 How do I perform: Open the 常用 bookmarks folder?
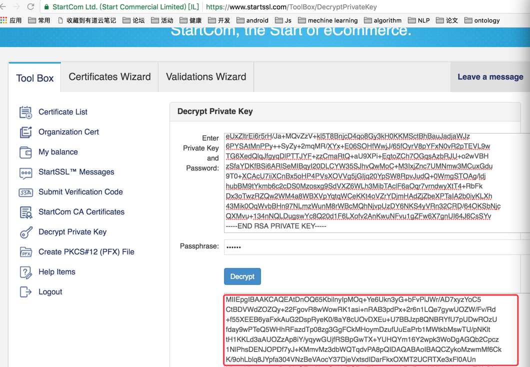pos(39,20)
